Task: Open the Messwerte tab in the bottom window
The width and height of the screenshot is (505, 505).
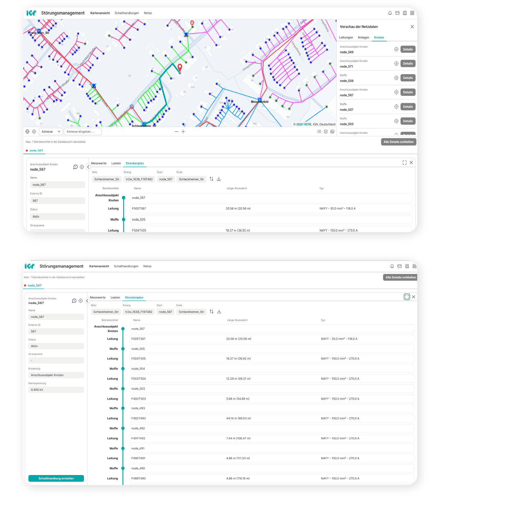Action: 98,297
